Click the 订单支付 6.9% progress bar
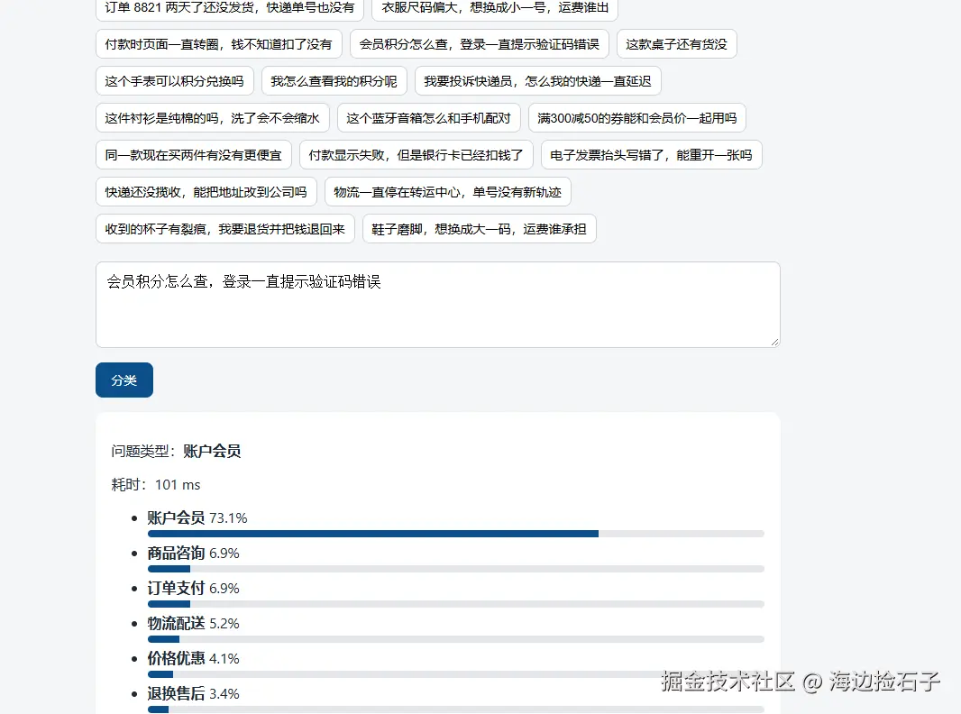The image size is (961, 714). (x=456, y=604)
